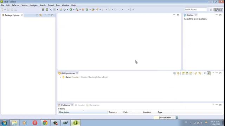Image resolution: width=225 pixels, height=126 pixels.
Task: Sort by Resource column header
Action: coord(115,112)
